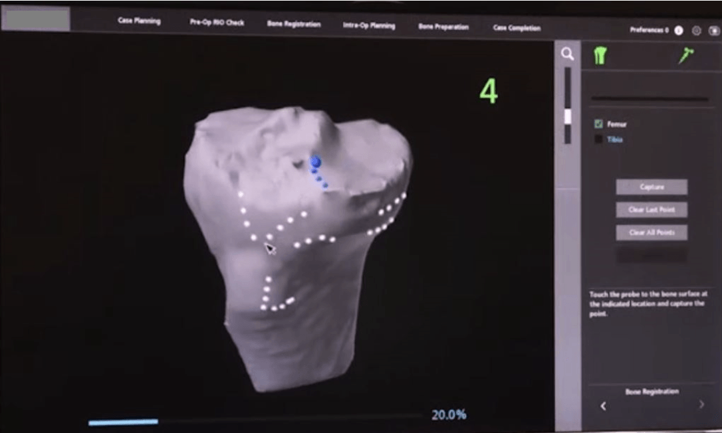Click the magnifier zoom icon
The height and width of the screenshot is (433, 722).
click(x=567, y=53)
